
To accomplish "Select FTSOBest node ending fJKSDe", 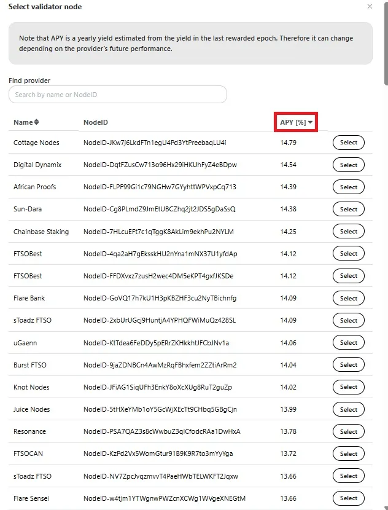I will pyautogui.click(x=348, y=276).
